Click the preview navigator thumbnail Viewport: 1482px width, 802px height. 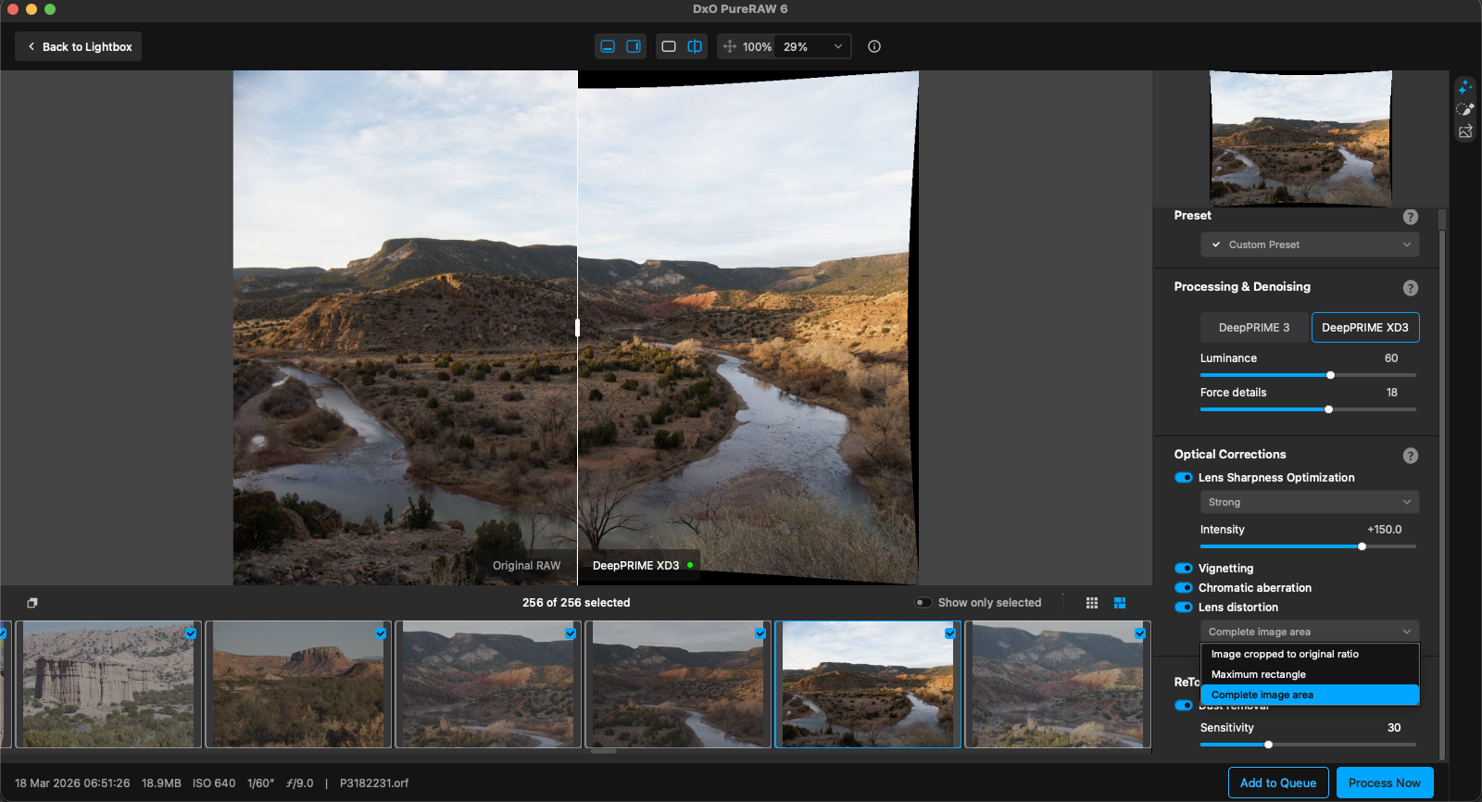1300,138
